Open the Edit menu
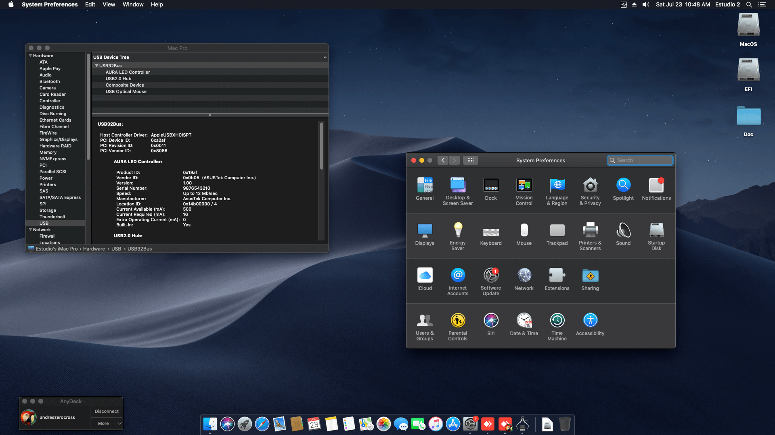Image resolution: width=775 pixels, height=435 pixels. [x=90, y=4]
